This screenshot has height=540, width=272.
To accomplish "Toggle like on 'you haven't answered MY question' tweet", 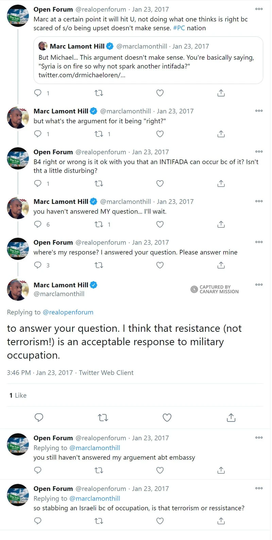I will [160, 224].
